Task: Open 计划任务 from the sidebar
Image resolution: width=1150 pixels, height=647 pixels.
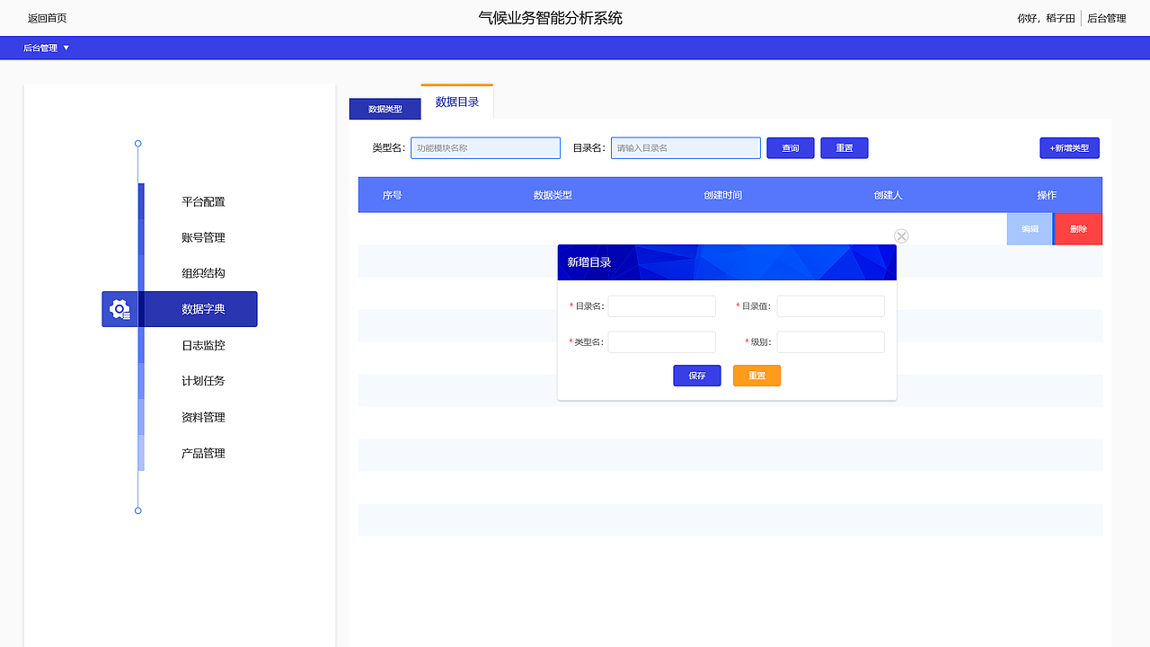Action: 204,381
